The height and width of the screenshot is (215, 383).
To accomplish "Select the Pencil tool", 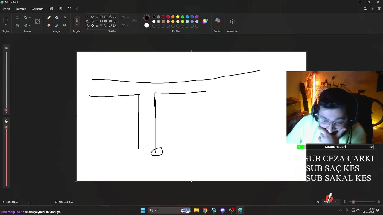I will [49, 18].
